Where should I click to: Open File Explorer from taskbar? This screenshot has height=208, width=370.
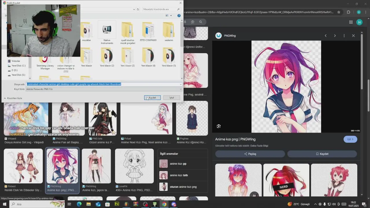88,204
